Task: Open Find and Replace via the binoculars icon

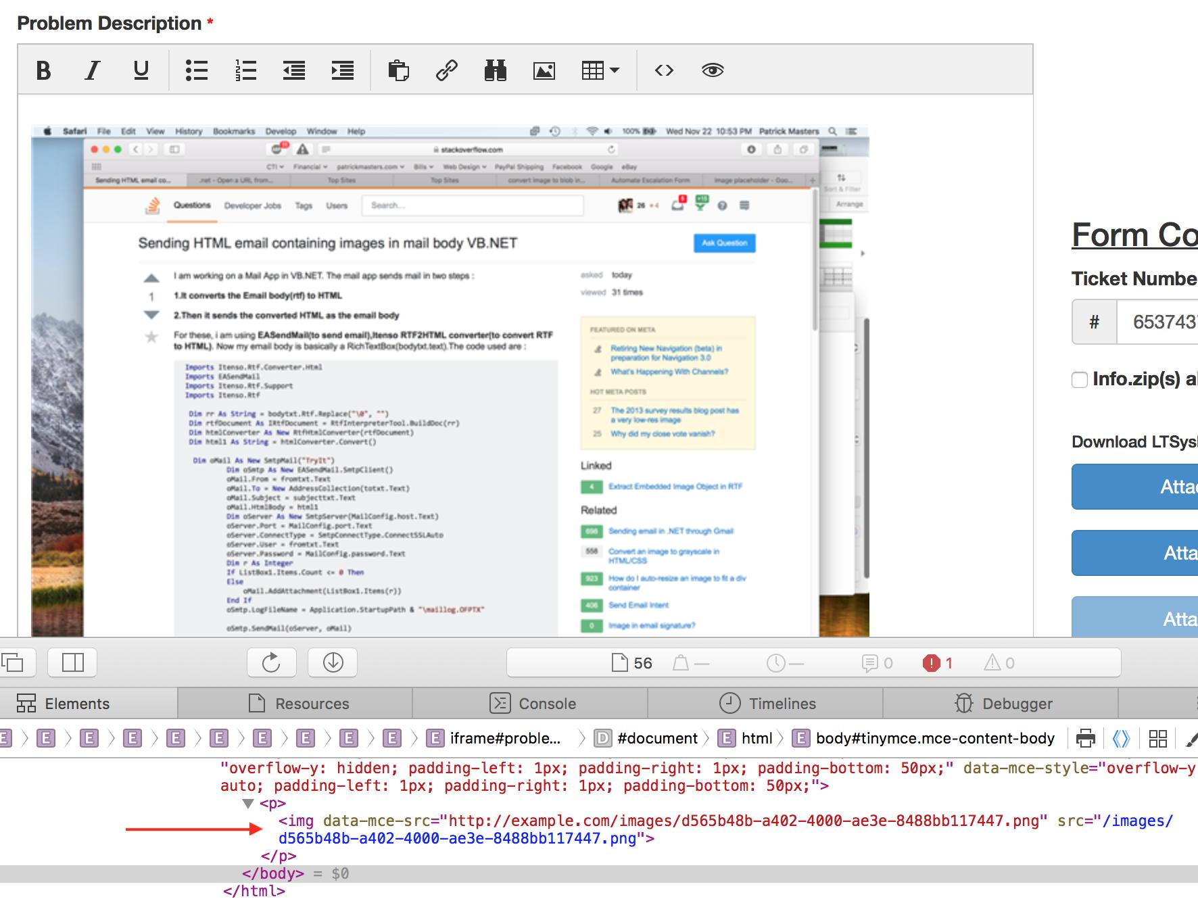Action: click(x=496, y=70)
